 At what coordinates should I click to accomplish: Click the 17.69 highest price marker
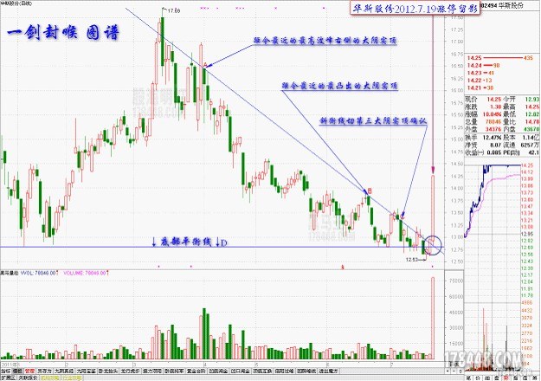pos(173,11)
